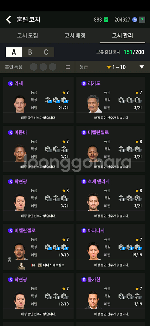Tap 탁현광's star 8 coach portrait
Viewport: 150px width, 326px height.
[x=20, y=202]
